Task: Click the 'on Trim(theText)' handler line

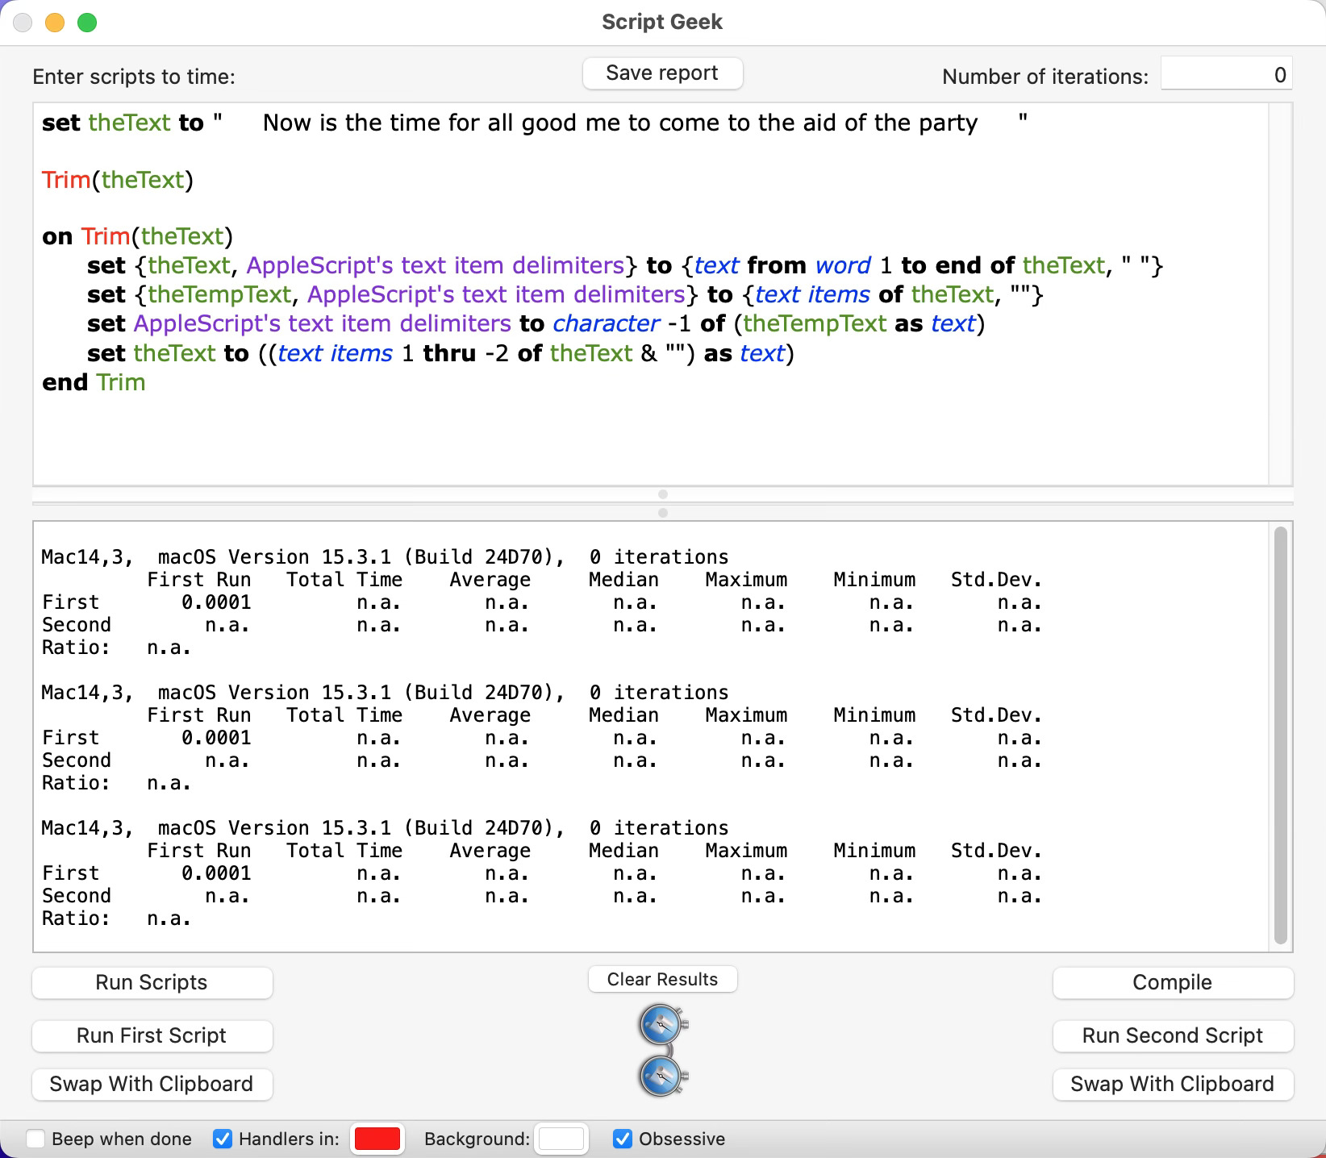Action: (137, 236)
